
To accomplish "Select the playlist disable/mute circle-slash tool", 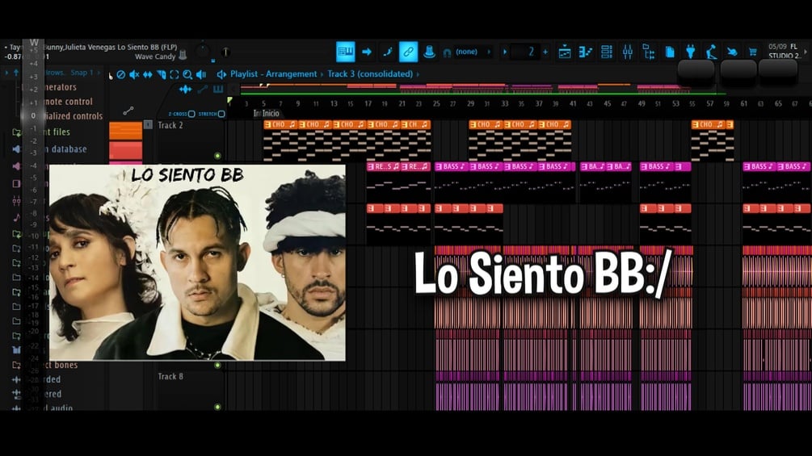I will pyautogui.click(x=120, y=74).
